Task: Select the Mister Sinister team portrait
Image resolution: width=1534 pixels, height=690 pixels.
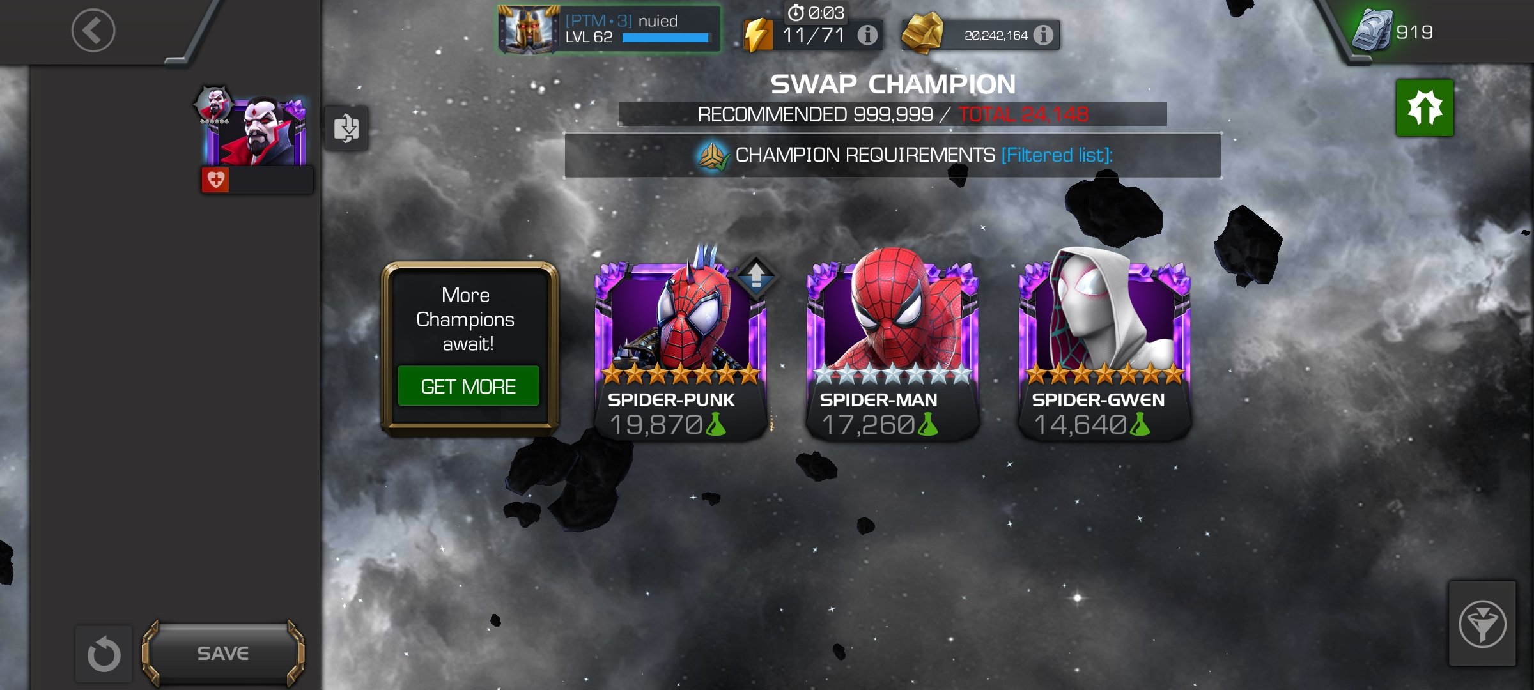Action: 256,132
